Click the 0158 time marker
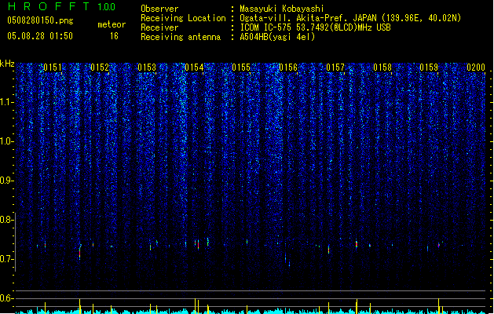The image size is (494, 314). (382, 68)
